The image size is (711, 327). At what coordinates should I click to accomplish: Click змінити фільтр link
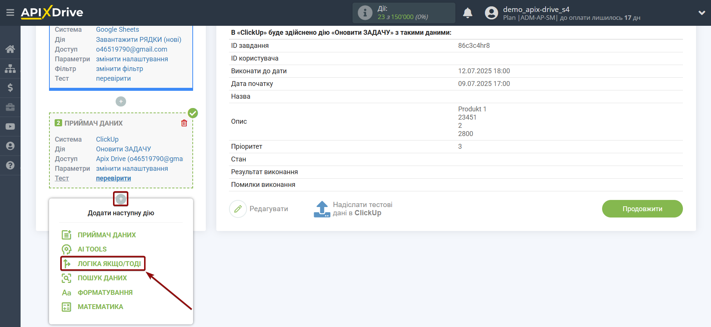119,69
